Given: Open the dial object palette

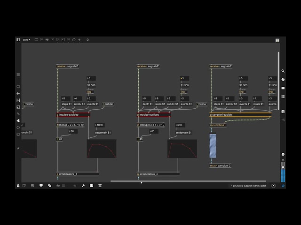Looking at the screenshot, I should click(74, 40).
